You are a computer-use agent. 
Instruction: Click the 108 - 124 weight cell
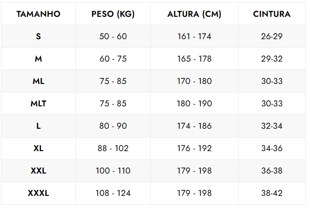click(x=113, y=193)
